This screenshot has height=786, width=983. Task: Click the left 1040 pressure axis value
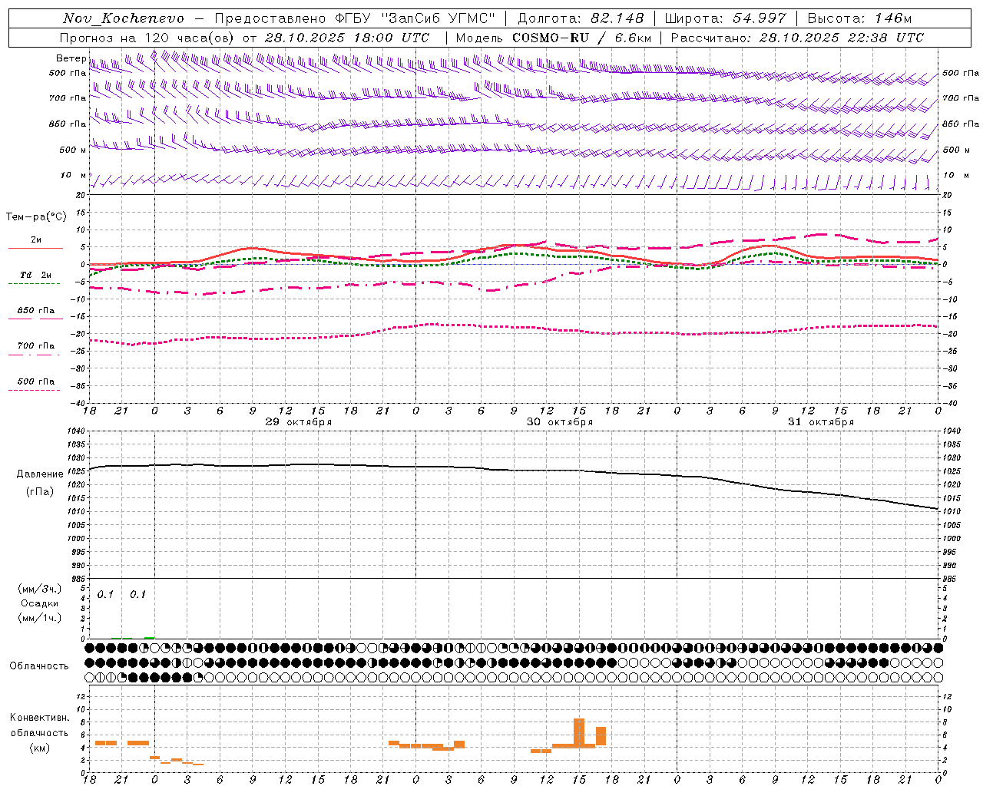point(77,431)
